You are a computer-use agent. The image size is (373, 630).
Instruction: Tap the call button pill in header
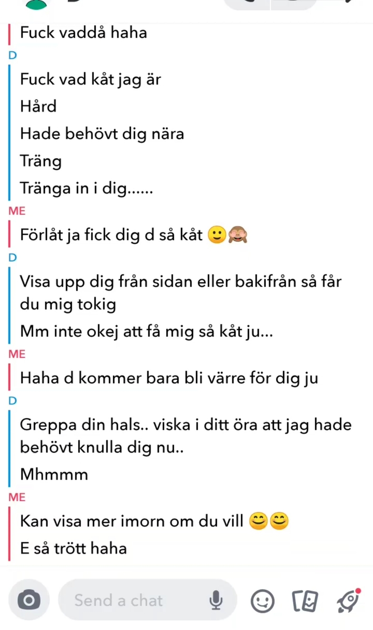tap(247, 4)
